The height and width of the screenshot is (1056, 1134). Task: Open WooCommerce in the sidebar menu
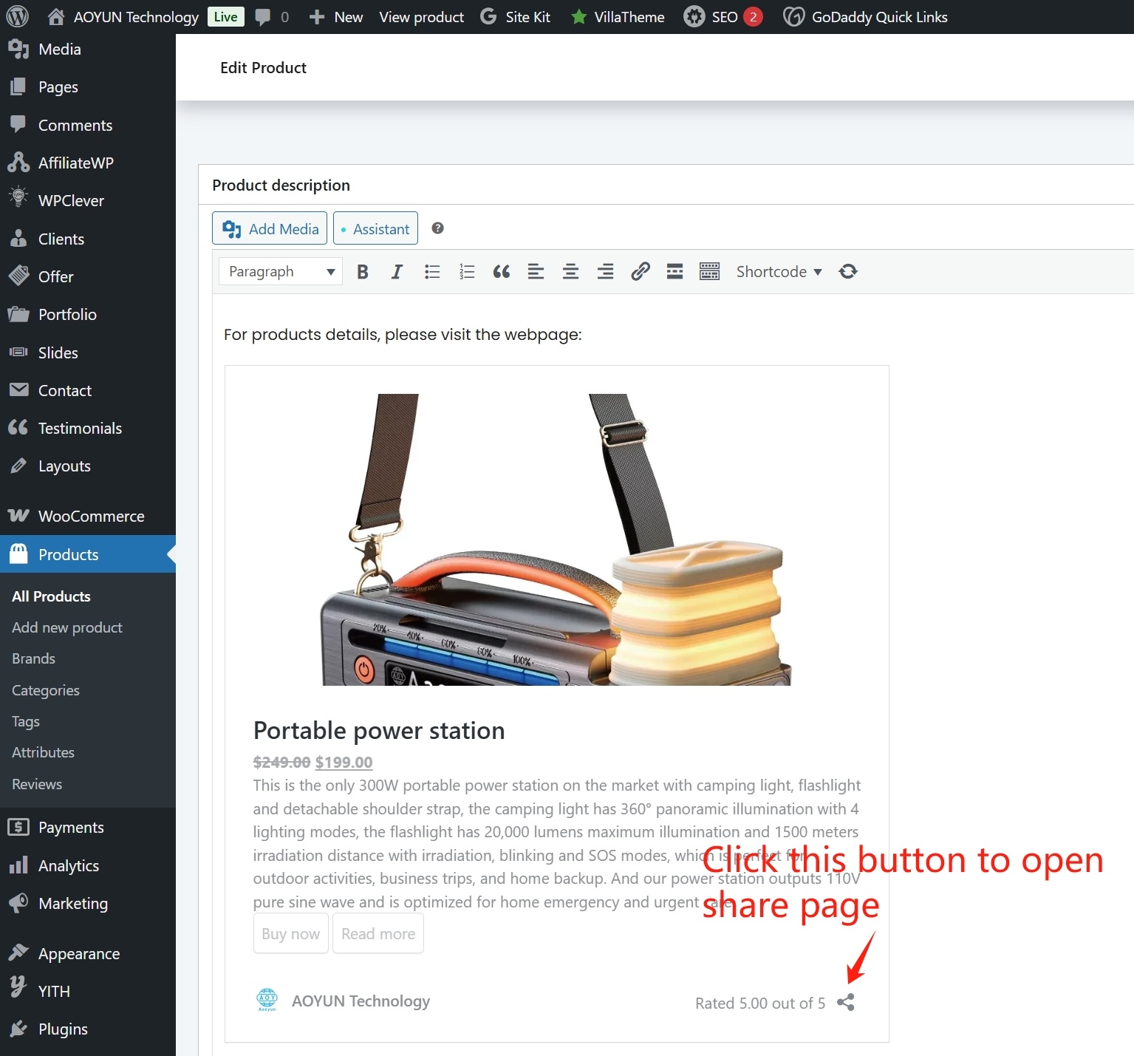click(91, 517)
